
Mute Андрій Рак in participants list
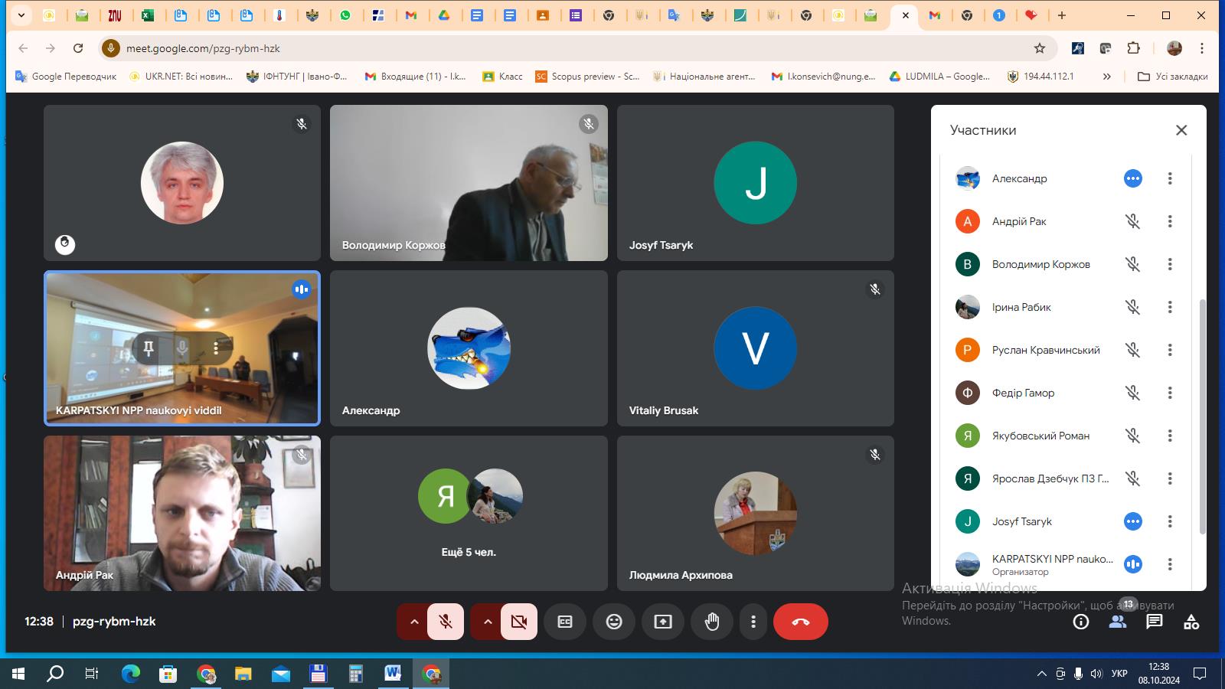[x=1132, y=221]
